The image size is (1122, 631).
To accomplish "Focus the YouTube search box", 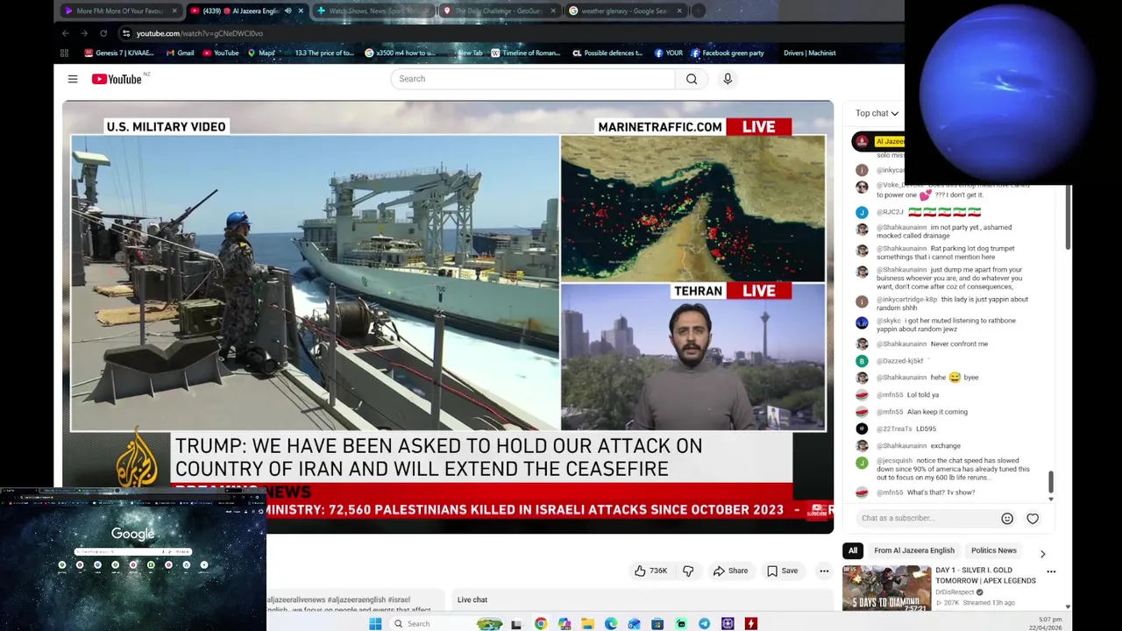I will coord(533,79).
